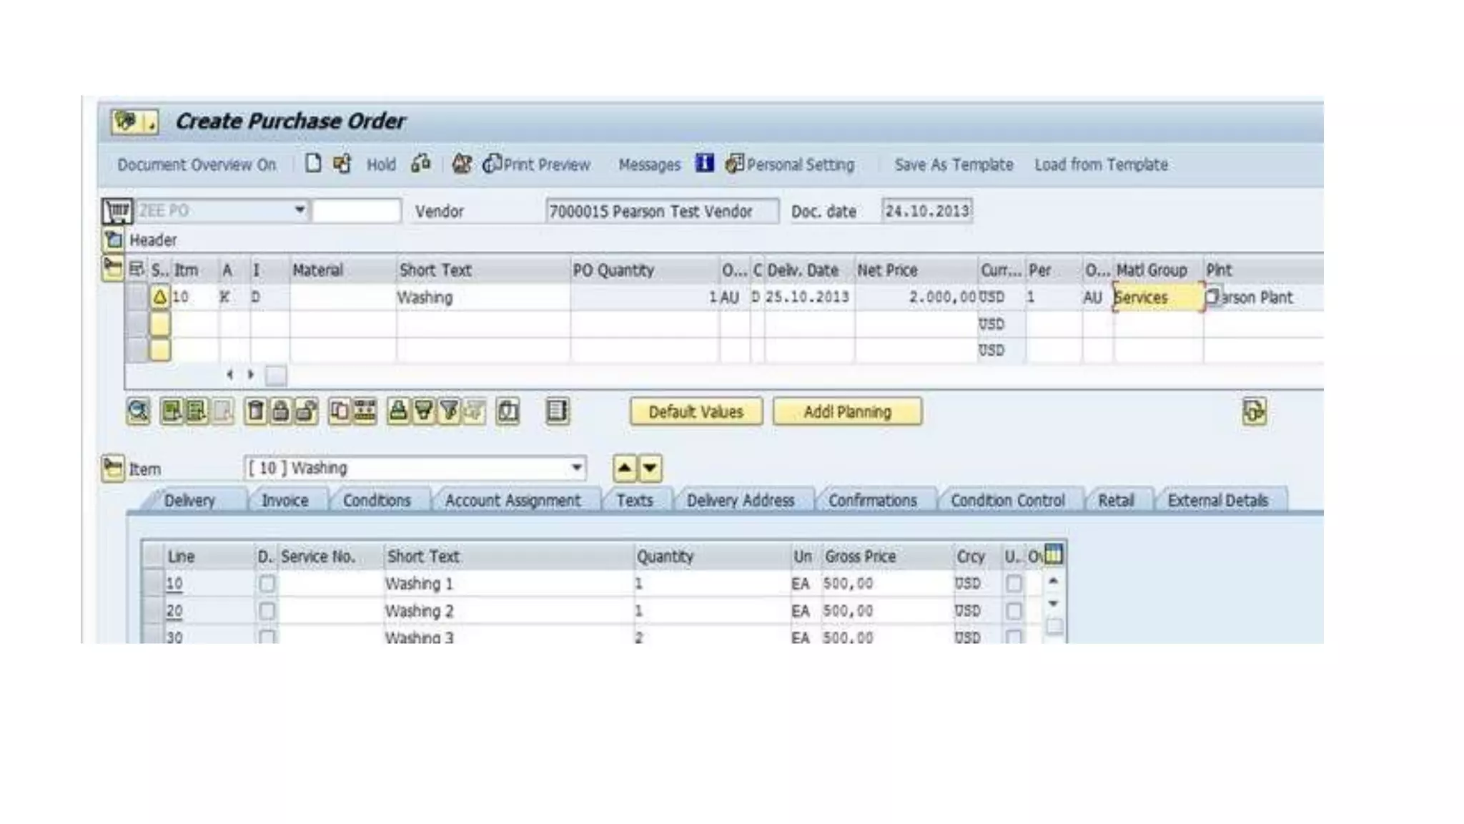Click the table settings grid icon
This screenshot has height=824, width=1464.
(1054, 554)
